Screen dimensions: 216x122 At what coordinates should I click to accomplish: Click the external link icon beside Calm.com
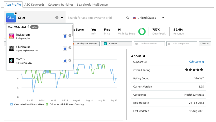[203, 62]
